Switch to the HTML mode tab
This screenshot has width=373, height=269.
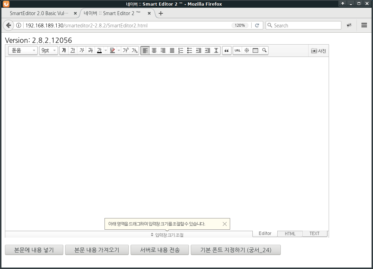pos(290,234)
